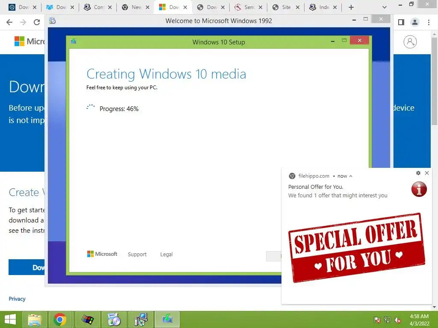Click the red info icon in notification
This screenshot has height=328, width=438.
pos(419,189)
